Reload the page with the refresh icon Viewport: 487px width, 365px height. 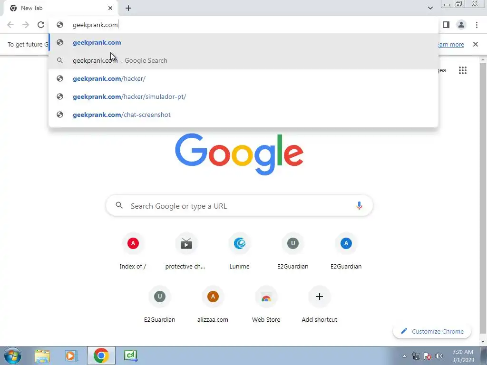coord(41,25)
